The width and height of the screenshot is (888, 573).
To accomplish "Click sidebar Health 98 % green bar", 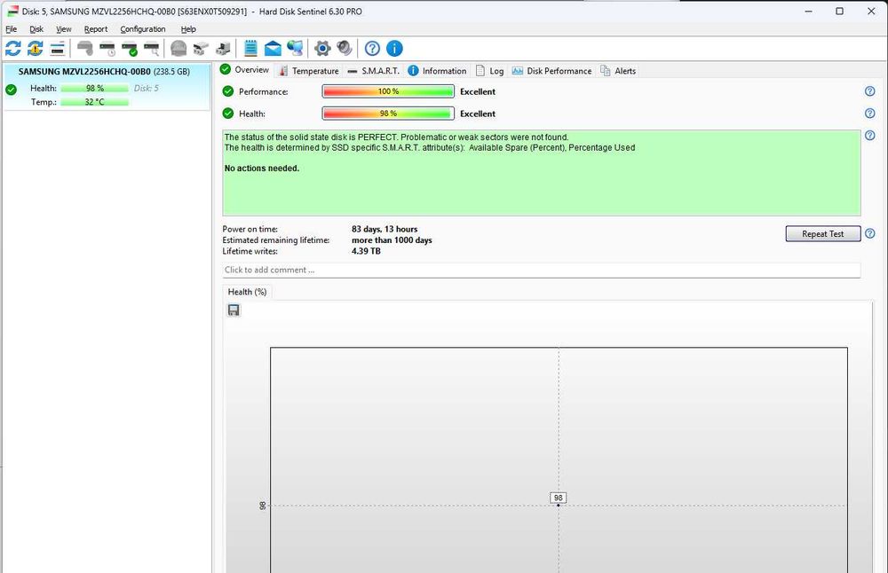I will click(x=95, y=88).
